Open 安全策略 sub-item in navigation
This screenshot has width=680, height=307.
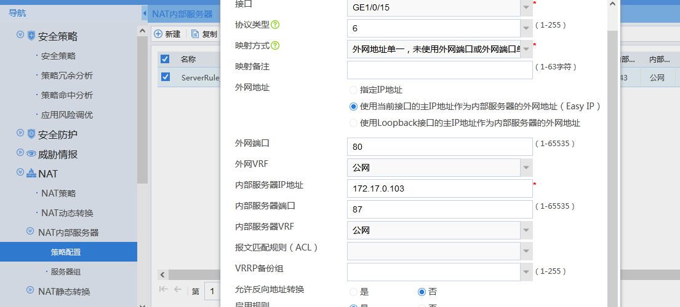(58, 56)
